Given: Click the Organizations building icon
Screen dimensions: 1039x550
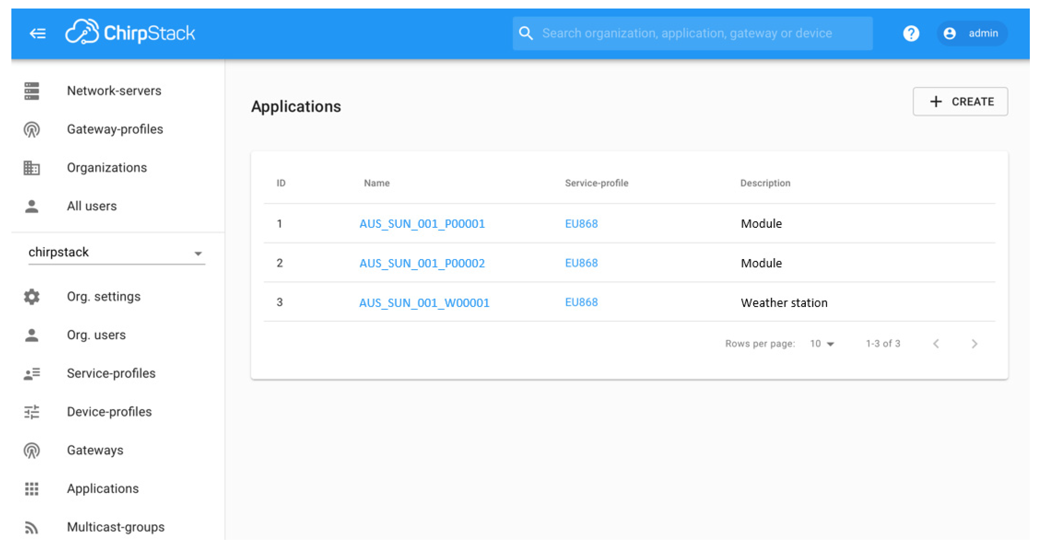Looking at the screenshot, I should click(32, 168).
